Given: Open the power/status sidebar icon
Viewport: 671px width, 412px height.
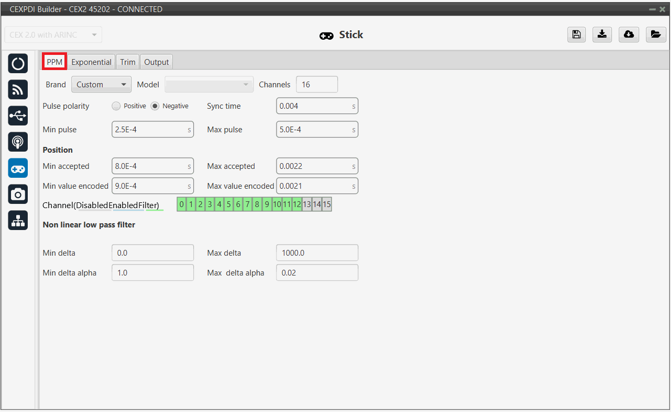Looking at the screenshot, I should pos(18,64).
